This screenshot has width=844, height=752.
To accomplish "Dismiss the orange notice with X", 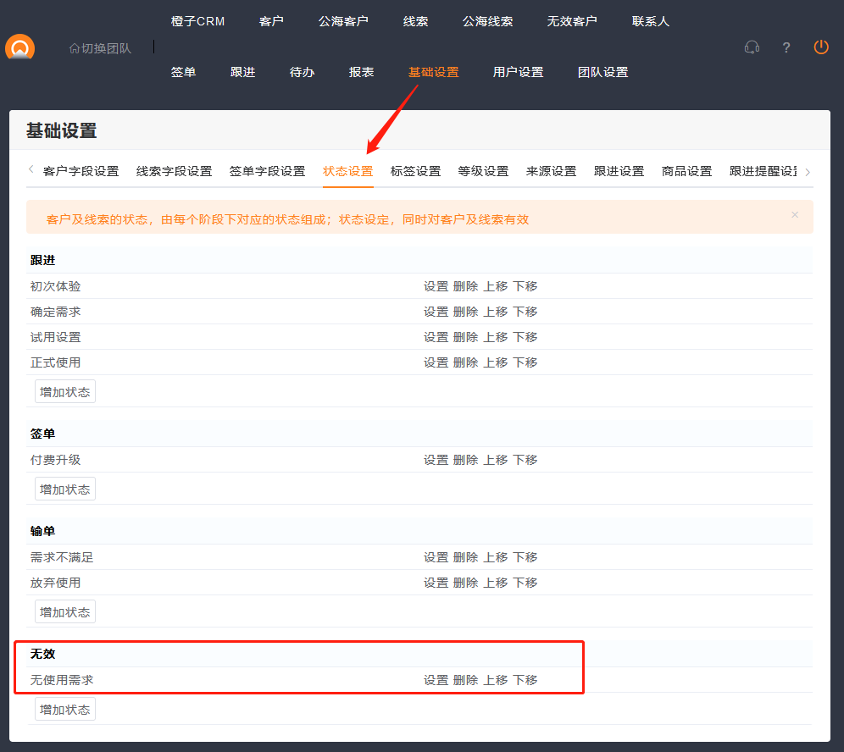I will [x=795, y=215].
